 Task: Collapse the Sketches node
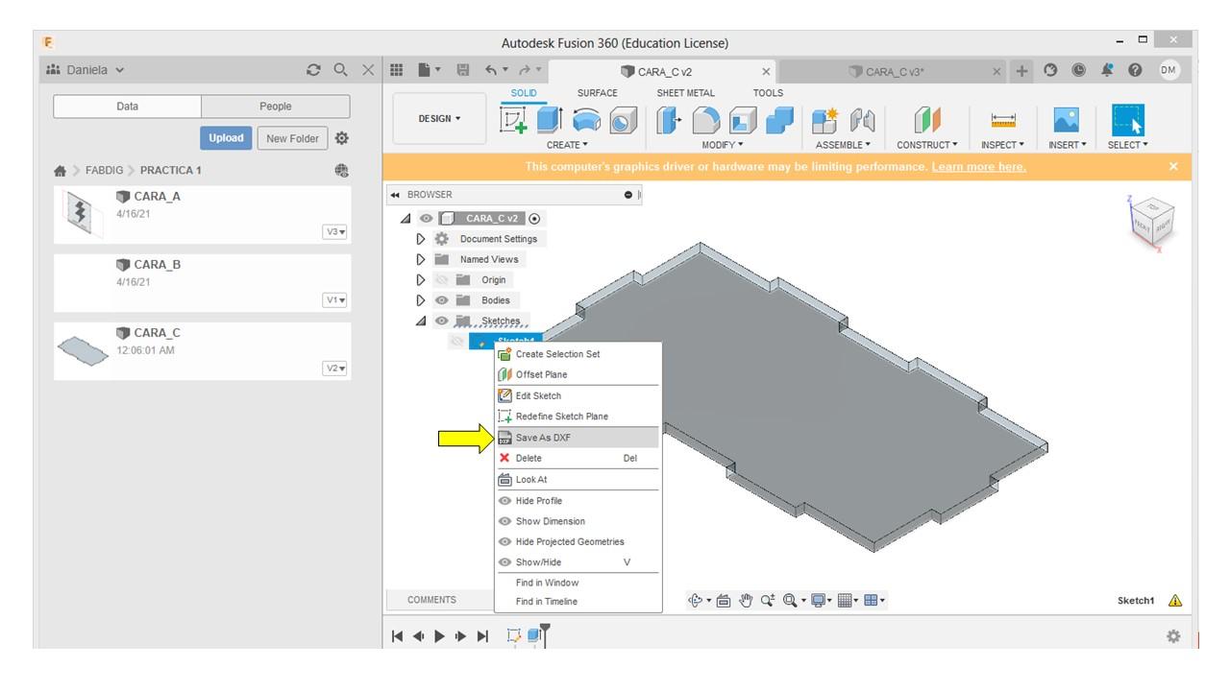(421, 321)
